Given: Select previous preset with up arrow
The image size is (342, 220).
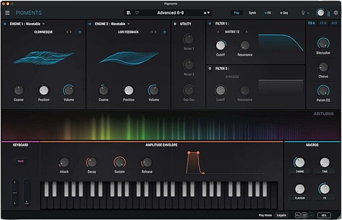Looking at the screenshot, I should coord(205,13).
